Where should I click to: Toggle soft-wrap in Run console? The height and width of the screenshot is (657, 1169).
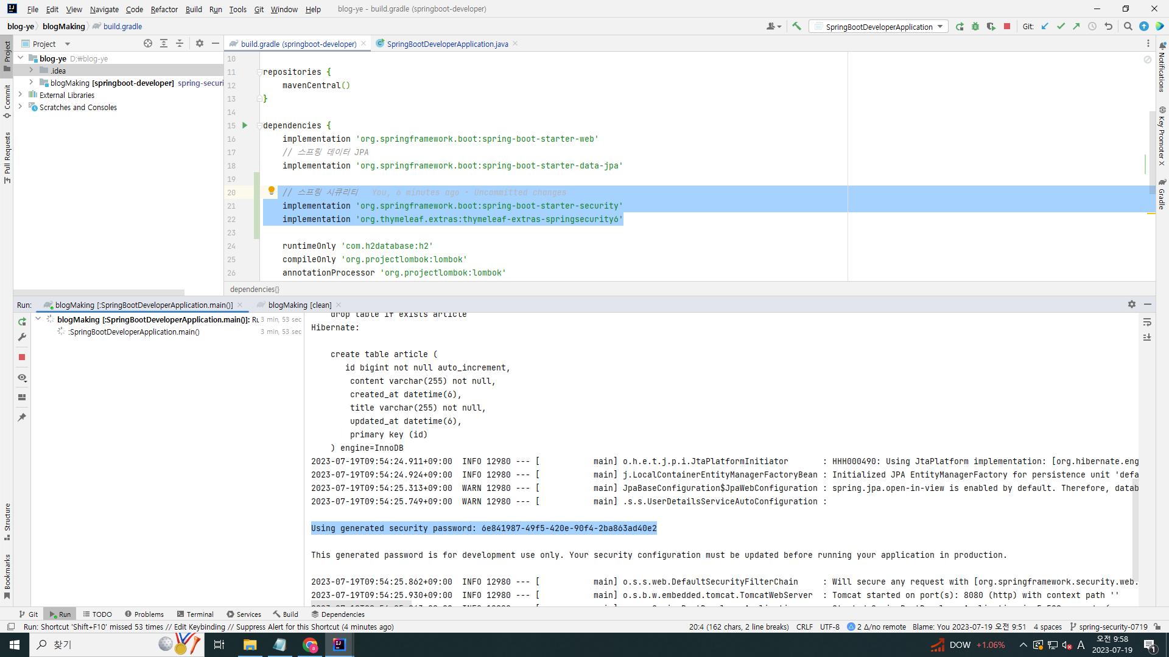pyautogui.click(x=1147, y=322)
